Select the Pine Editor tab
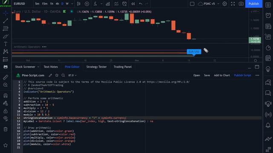Screen dimensions: 273x153 pos(72,67)
